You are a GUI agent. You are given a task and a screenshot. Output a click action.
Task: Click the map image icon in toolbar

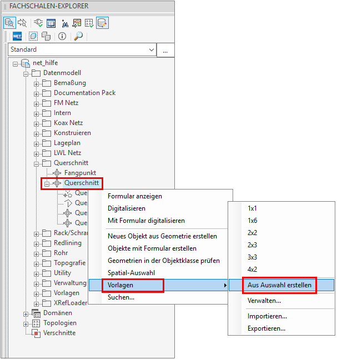coord(77,23)
